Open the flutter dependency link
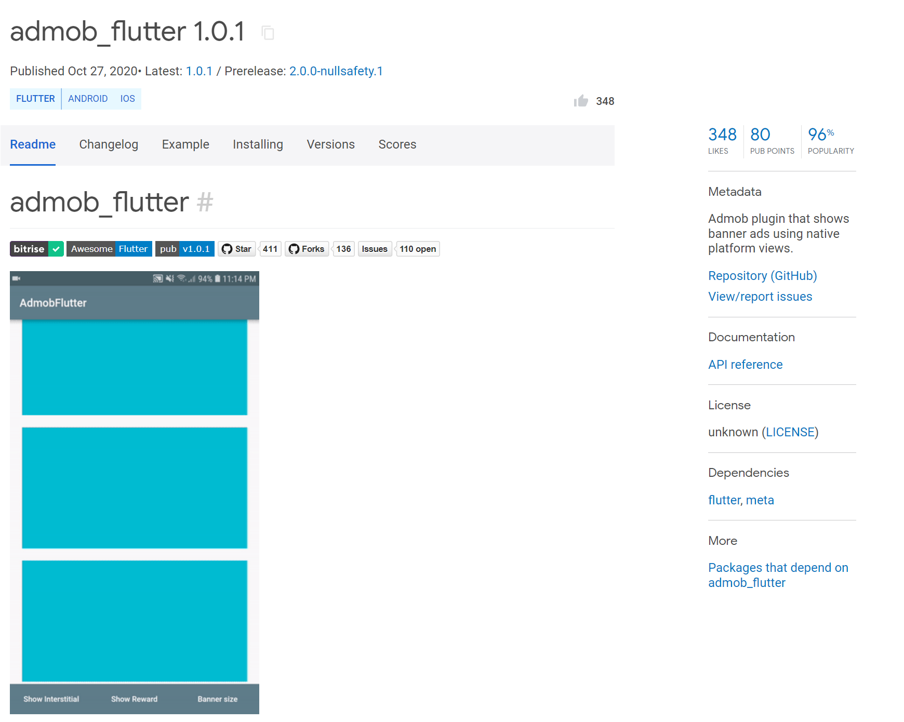Image resolution: width=904 pixels, height=722 pixels. tap(724, 500)
